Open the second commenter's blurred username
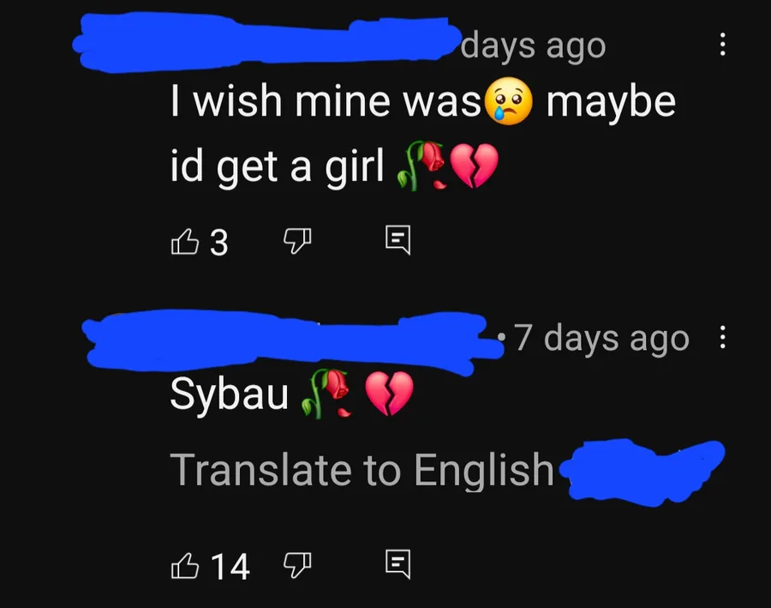The image size is (771, 608). coord(293,342)
